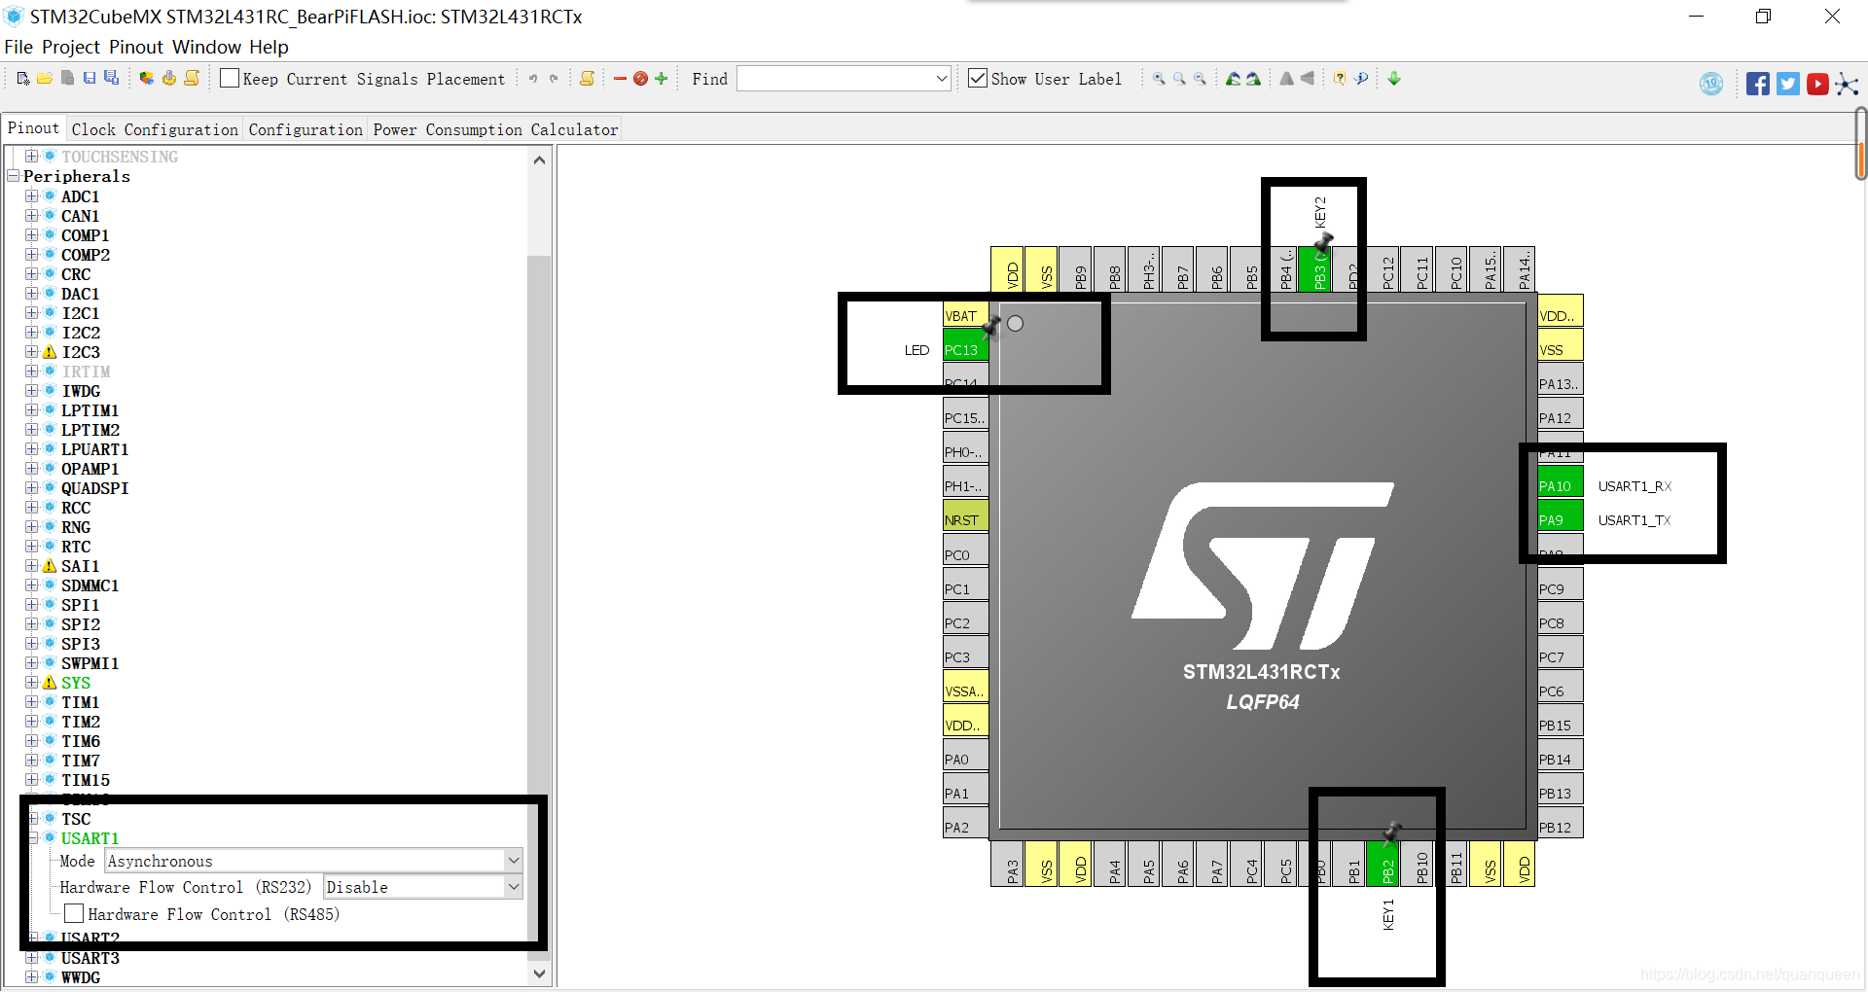The image size is (1868, 992).
Task: Click the Undo arrow in toolbar
Action: point(532,79)
